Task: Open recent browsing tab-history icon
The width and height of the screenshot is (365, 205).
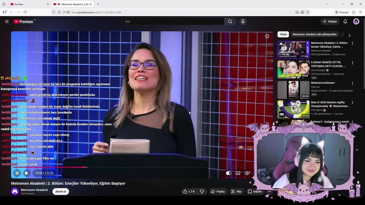Action: click(x=4, y=4)
